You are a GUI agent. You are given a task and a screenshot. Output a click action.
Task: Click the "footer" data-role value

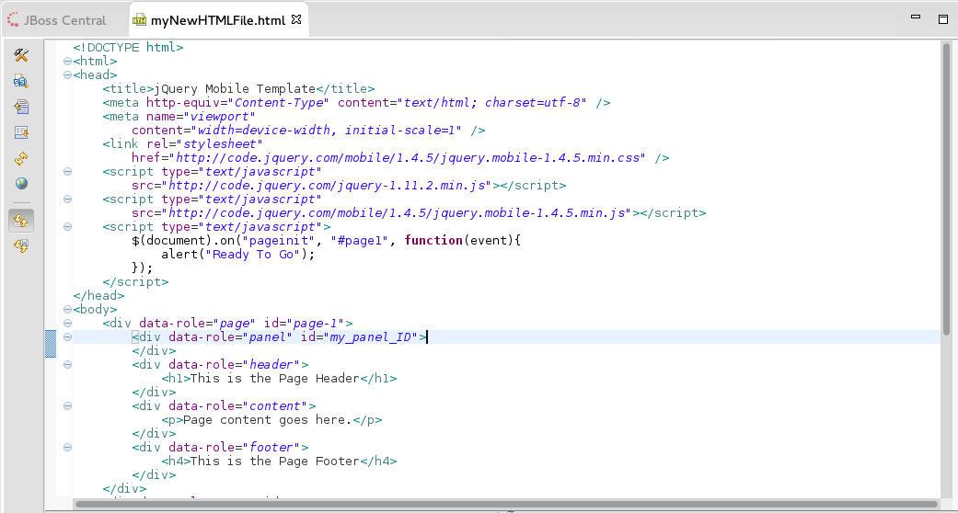point(271,447)
